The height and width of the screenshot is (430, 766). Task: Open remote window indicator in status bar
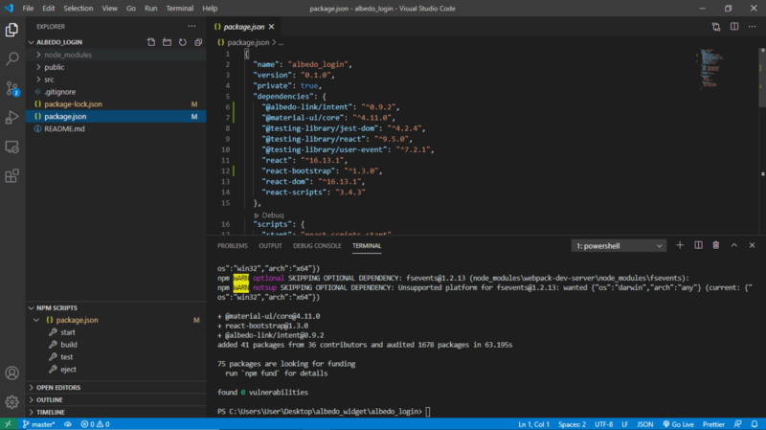(8, 424)
